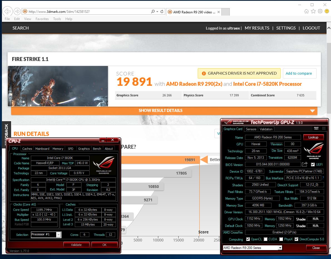Switch to GPU-Z Sensors tab
This screenshot has width=331, height=259.
pos(251,129)
